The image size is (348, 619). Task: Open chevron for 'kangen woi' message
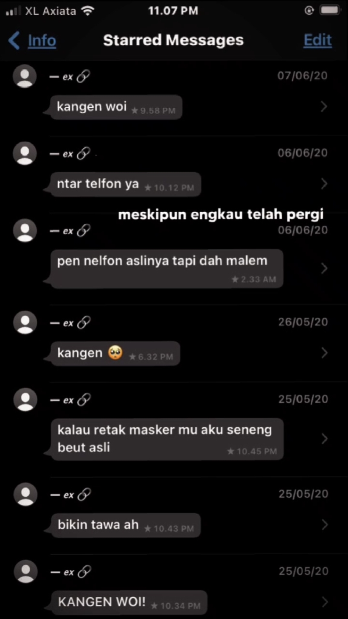pyautogui.click(x=324, y=107)
